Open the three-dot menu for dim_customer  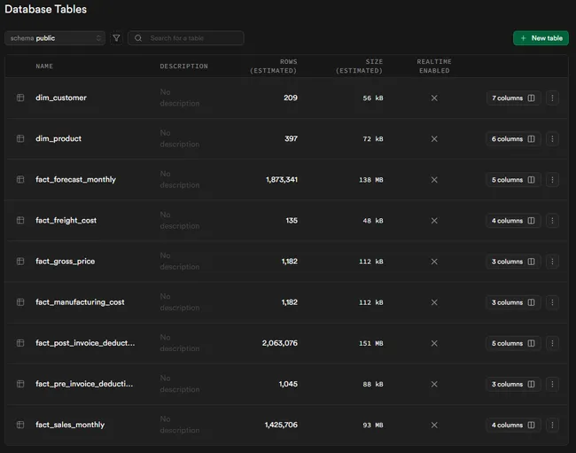tap(552, 98)
